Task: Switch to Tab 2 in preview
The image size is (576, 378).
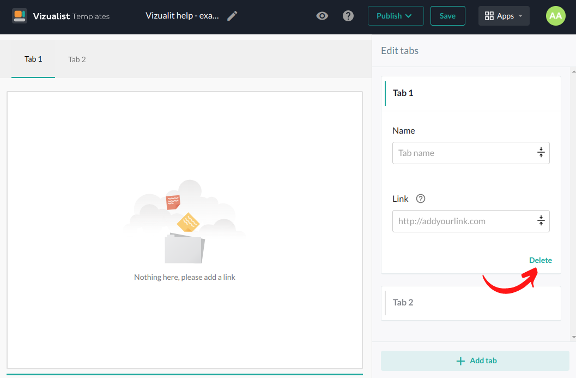Action: 77,59
